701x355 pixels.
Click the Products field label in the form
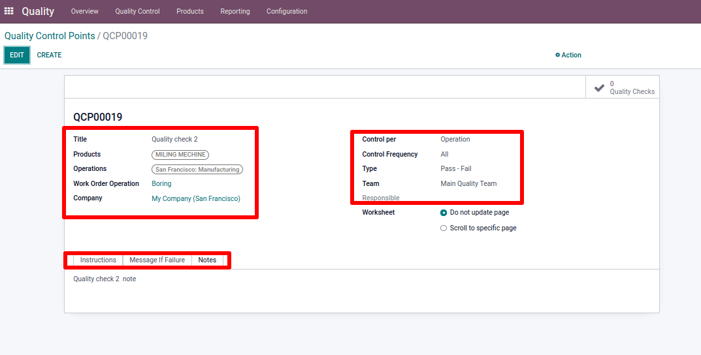(x=87, y=154)
